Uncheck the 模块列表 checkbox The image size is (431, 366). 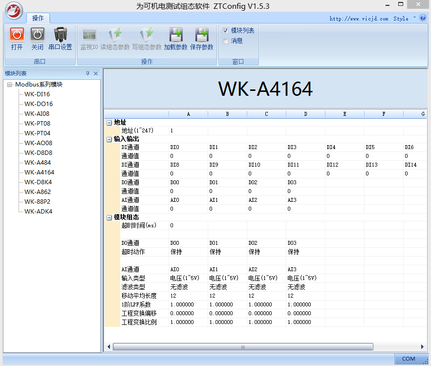click(225, 30)
